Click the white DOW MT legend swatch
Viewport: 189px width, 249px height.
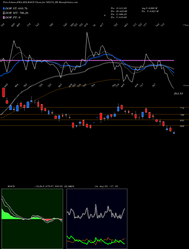[x=4, y=13]
